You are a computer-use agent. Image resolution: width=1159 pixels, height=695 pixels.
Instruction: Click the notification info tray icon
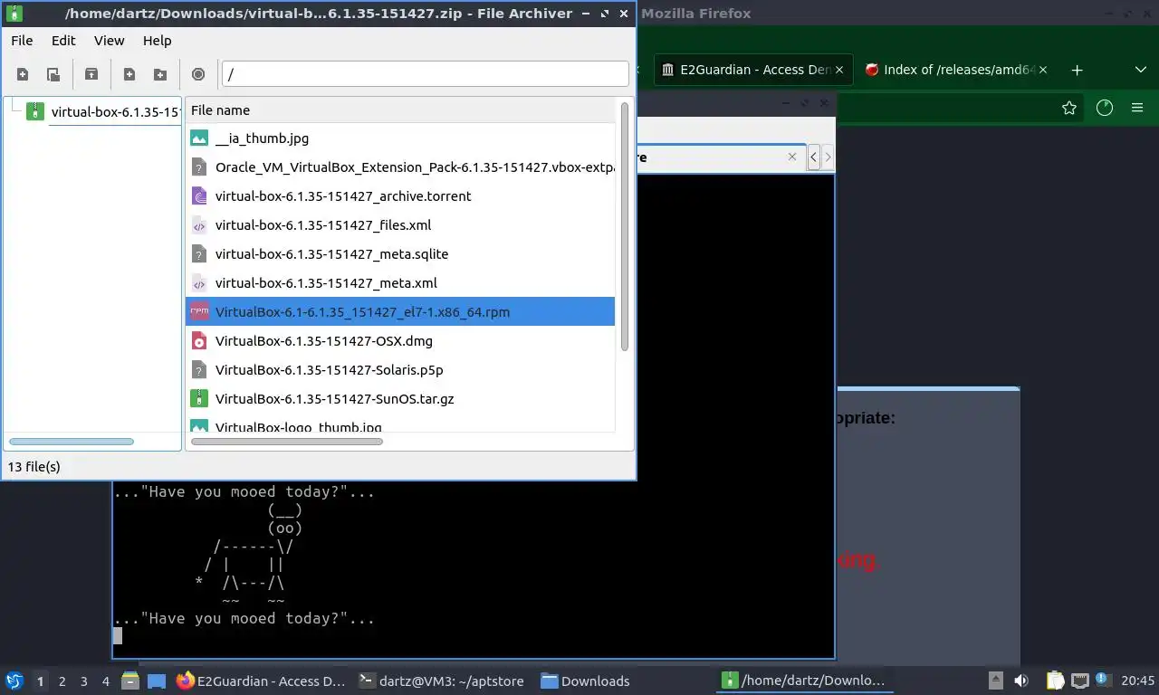coord(1103,679)
